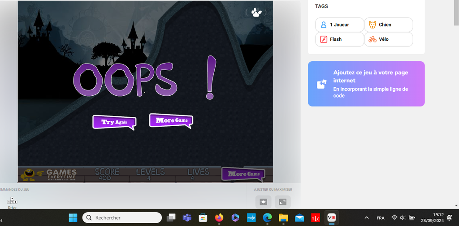
Task: Select the 1 Joueur tag
Action: point(339,25)
